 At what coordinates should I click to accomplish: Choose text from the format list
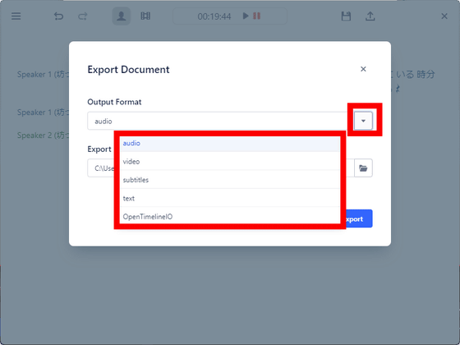click(230, 198)
